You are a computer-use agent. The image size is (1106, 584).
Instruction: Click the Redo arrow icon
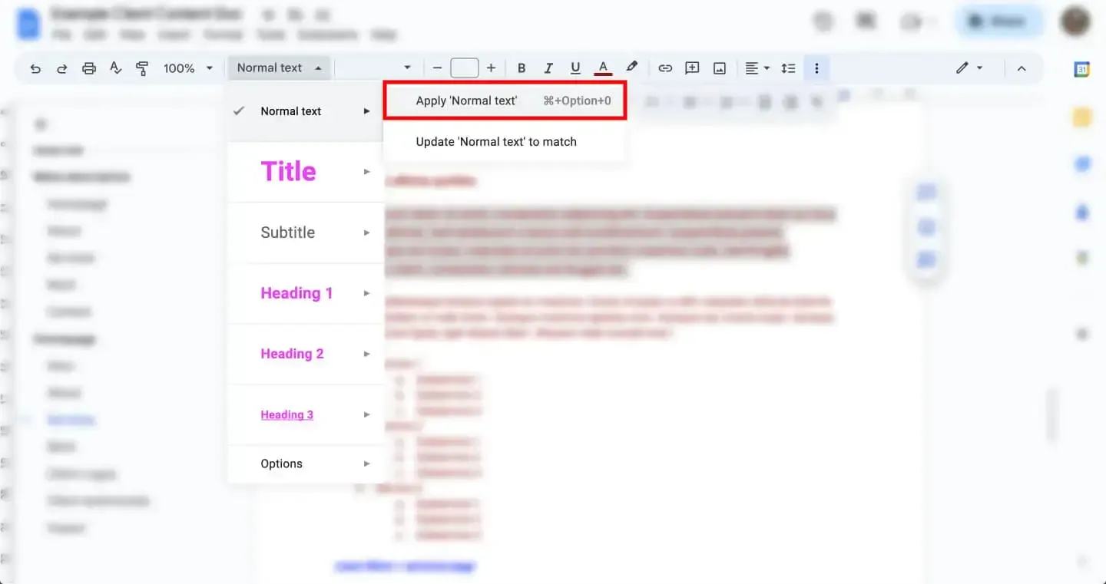(x=62, y=68)
